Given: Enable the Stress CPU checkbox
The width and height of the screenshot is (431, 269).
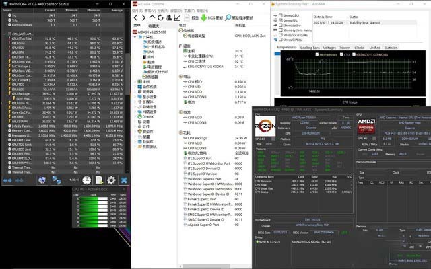Looking at the screenshot, I should click(280, 15).
